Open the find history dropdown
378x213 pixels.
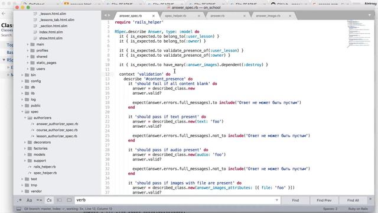click(277, 200)
